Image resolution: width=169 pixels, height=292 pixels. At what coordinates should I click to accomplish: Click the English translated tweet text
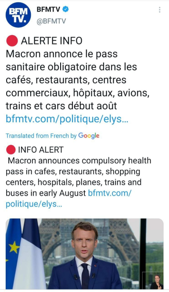78,177
